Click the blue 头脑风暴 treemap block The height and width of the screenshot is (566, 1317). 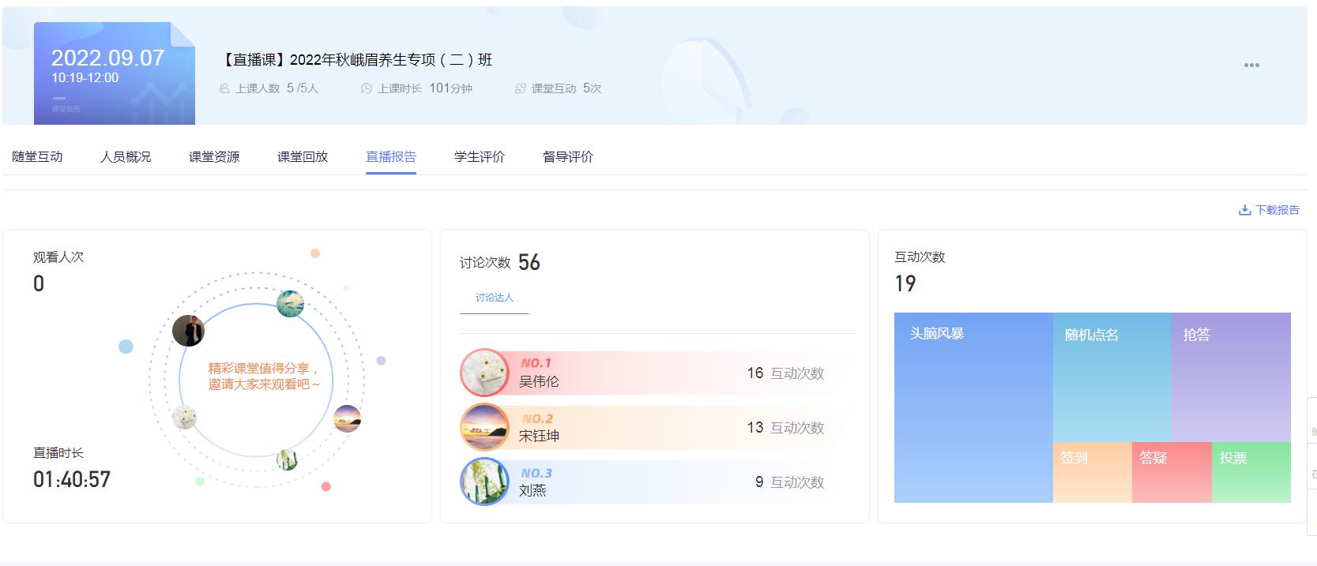[x=973, y=407]
